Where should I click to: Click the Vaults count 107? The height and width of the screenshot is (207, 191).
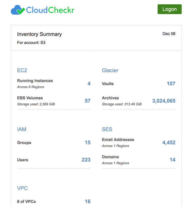point(171,83)
